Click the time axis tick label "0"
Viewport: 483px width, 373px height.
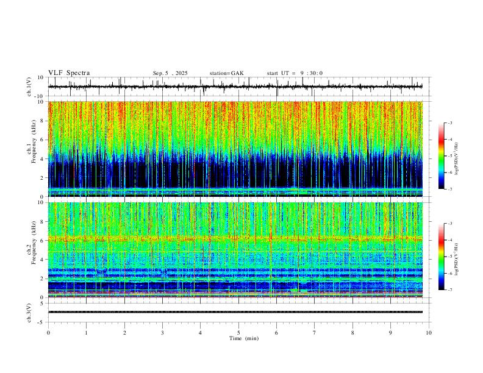coord(48,333)
